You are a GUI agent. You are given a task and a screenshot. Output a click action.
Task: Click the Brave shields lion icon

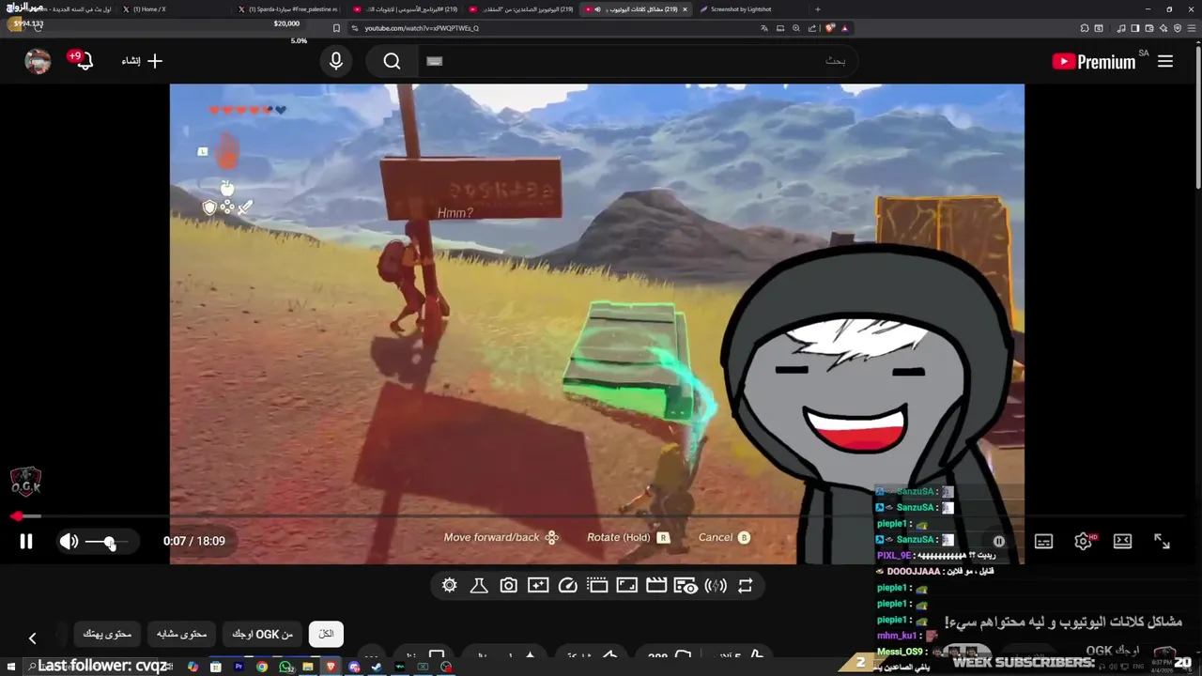[829, 28]
